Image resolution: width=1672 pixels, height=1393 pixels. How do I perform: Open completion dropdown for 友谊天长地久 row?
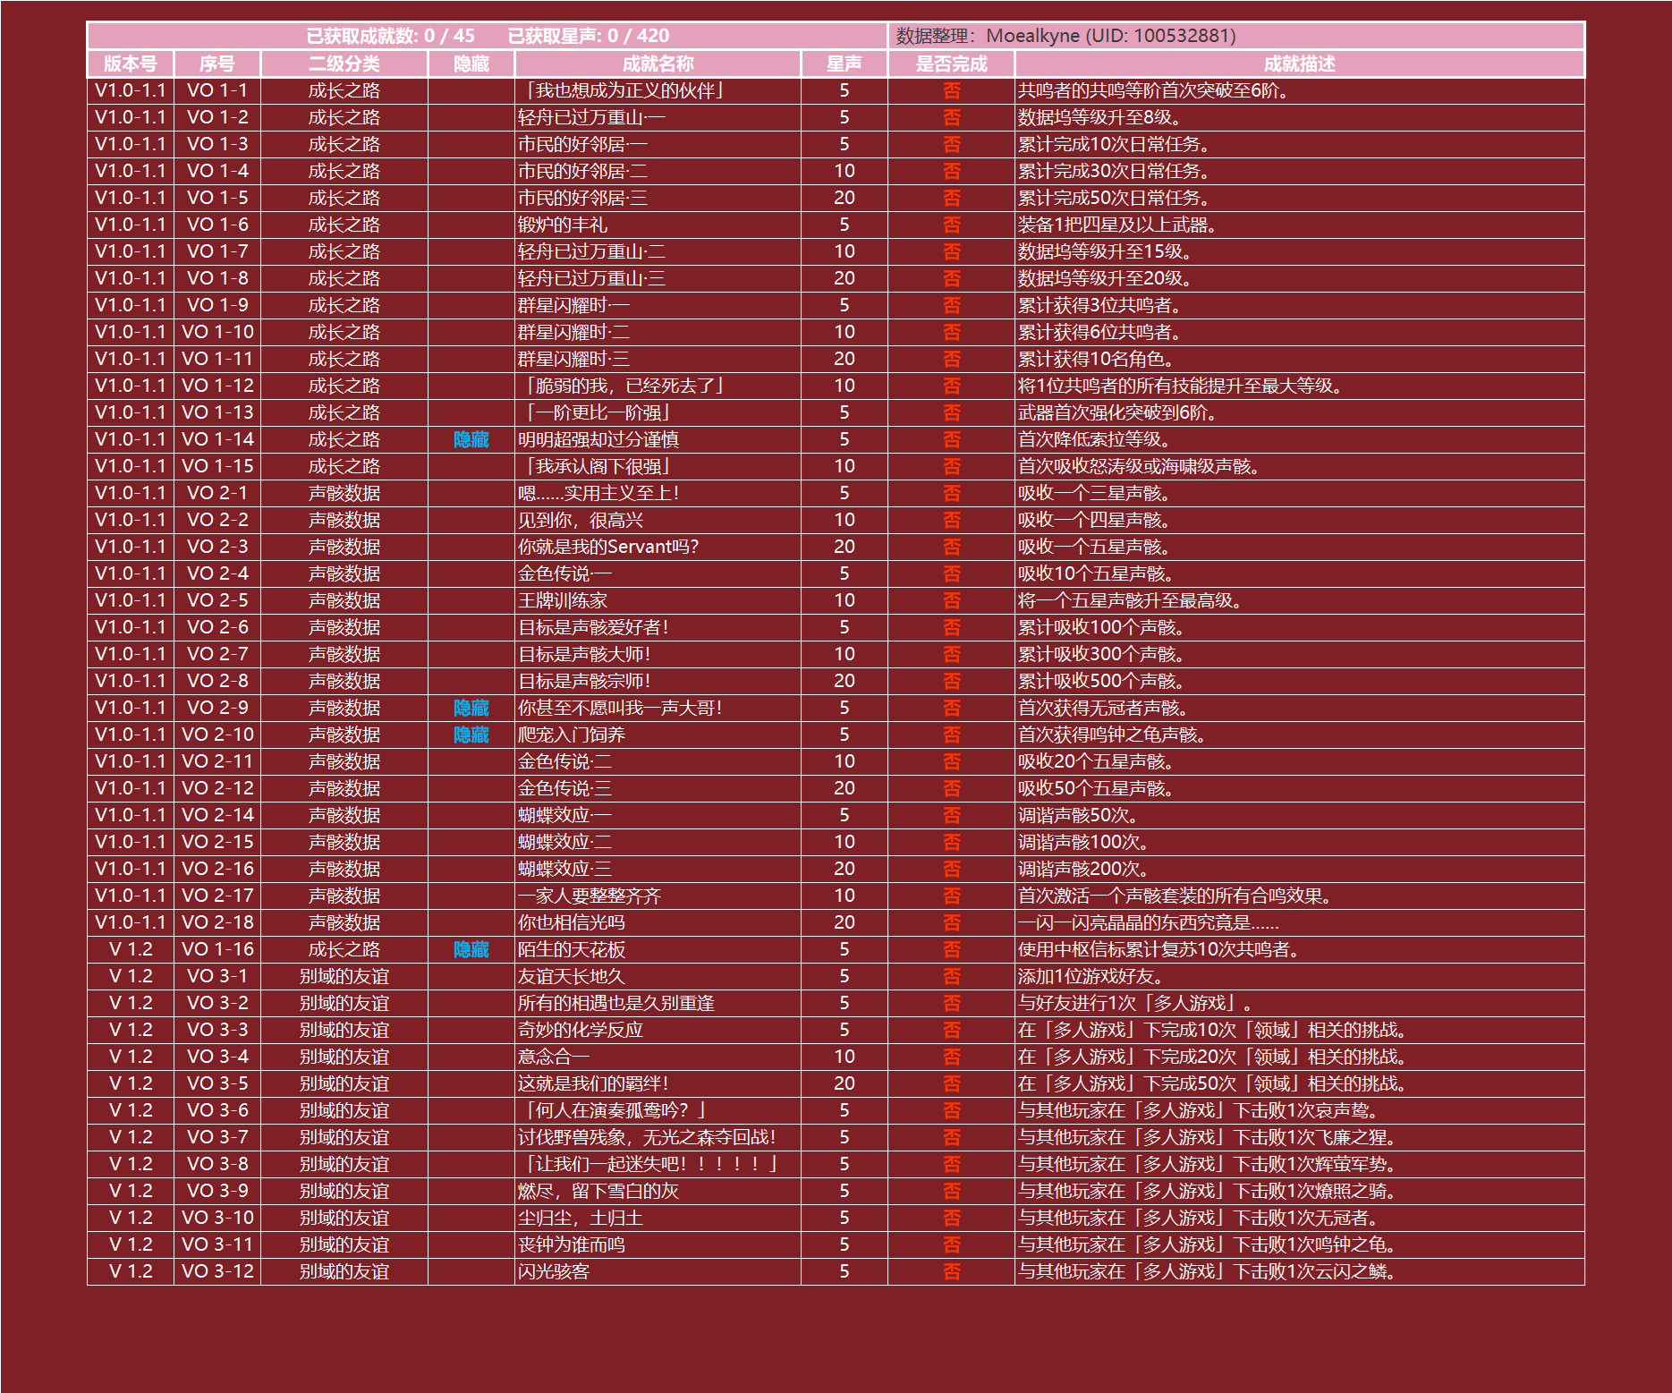click(951, 976)
